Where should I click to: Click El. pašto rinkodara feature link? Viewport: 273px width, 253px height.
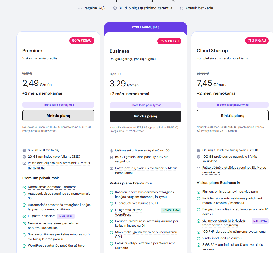[42, 216]
